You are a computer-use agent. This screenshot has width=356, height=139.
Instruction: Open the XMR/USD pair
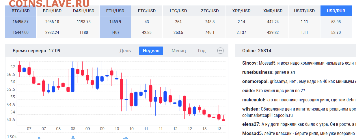(x=273, y=11)
